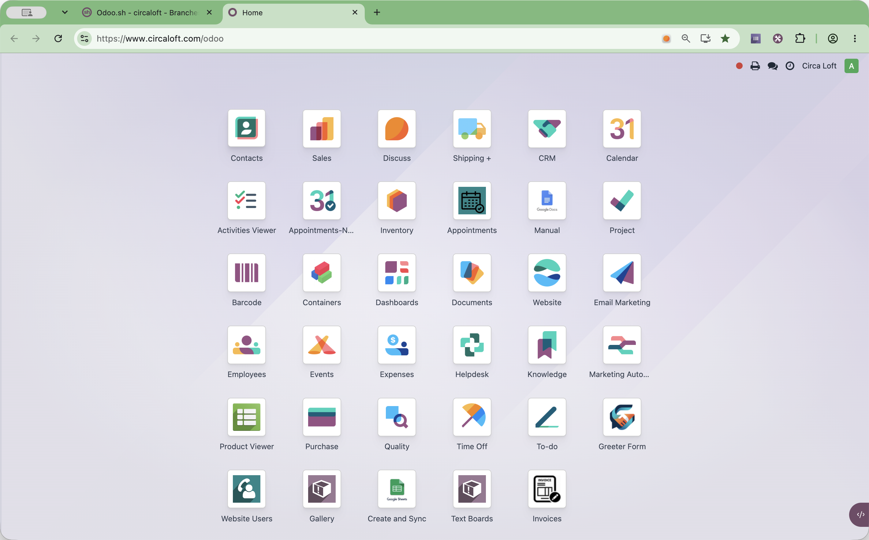Click the printer icon in Odoo header
Screen dimensions: 869x540
click(755, 66)
